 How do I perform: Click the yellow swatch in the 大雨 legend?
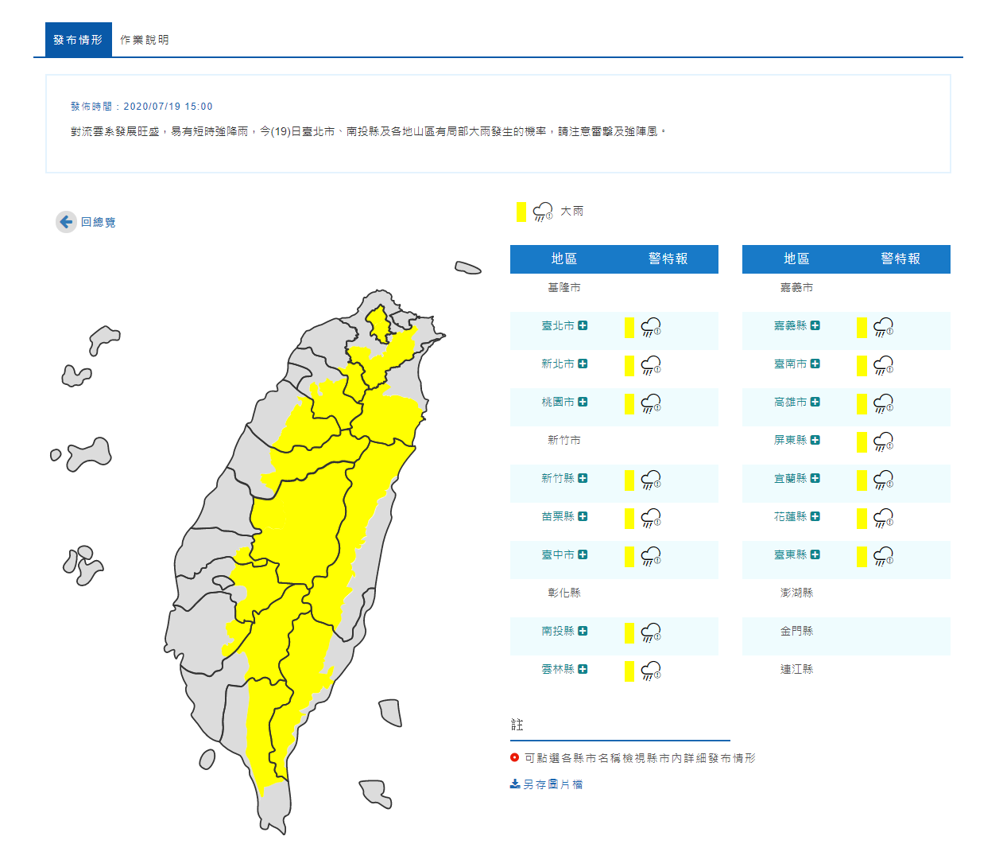point(521,212)
